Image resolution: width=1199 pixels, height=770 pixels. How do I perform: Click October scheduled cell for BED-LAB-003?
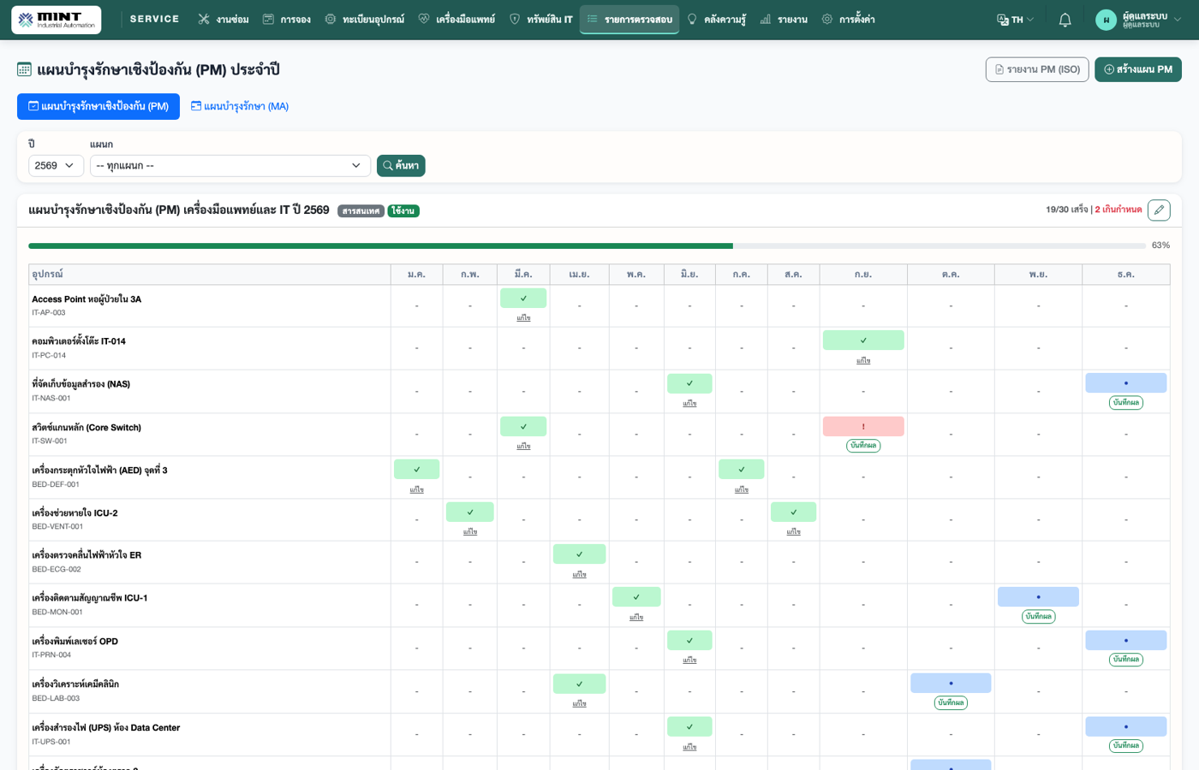pos(951,683)
